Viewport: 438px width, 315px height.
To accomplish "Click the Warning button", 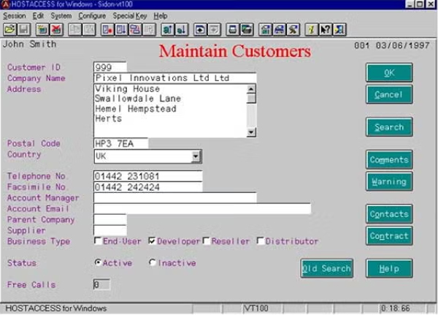I will pos(389,181).
